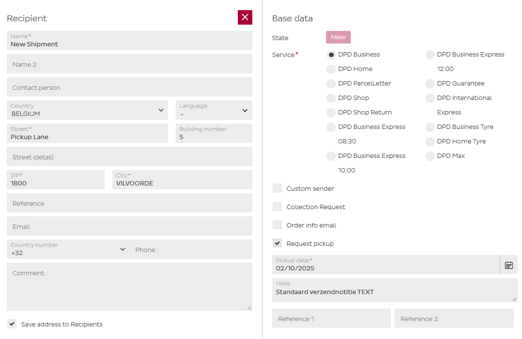522x339 pixels.
Task: Tick the Collection Request checkbox
Action: tap(277, 207)
